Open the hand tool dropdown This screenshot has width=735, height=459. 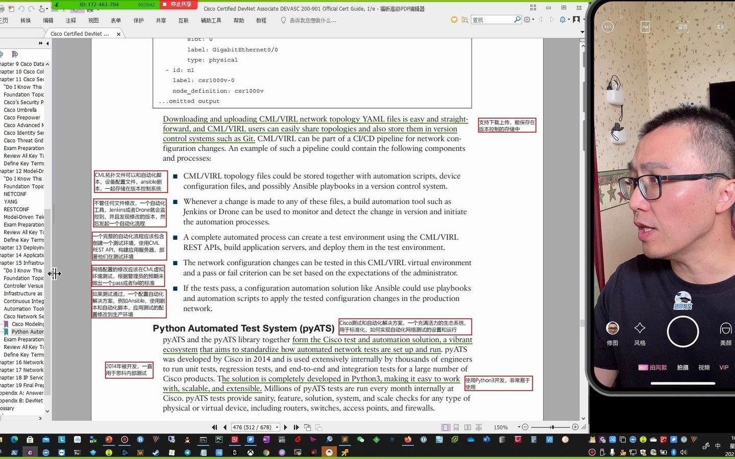click(46, 9)
